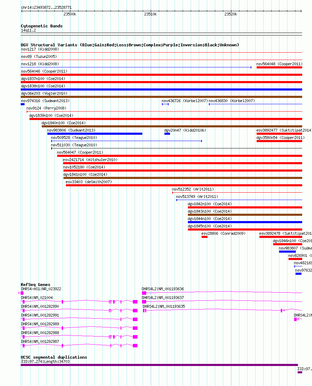Select the dgv36e203 (Vogler2010) label
Screen dimensions: 312x386
click(44, 94)
